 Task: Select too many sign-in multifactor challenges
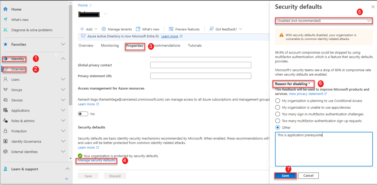[x=278, y=114]
